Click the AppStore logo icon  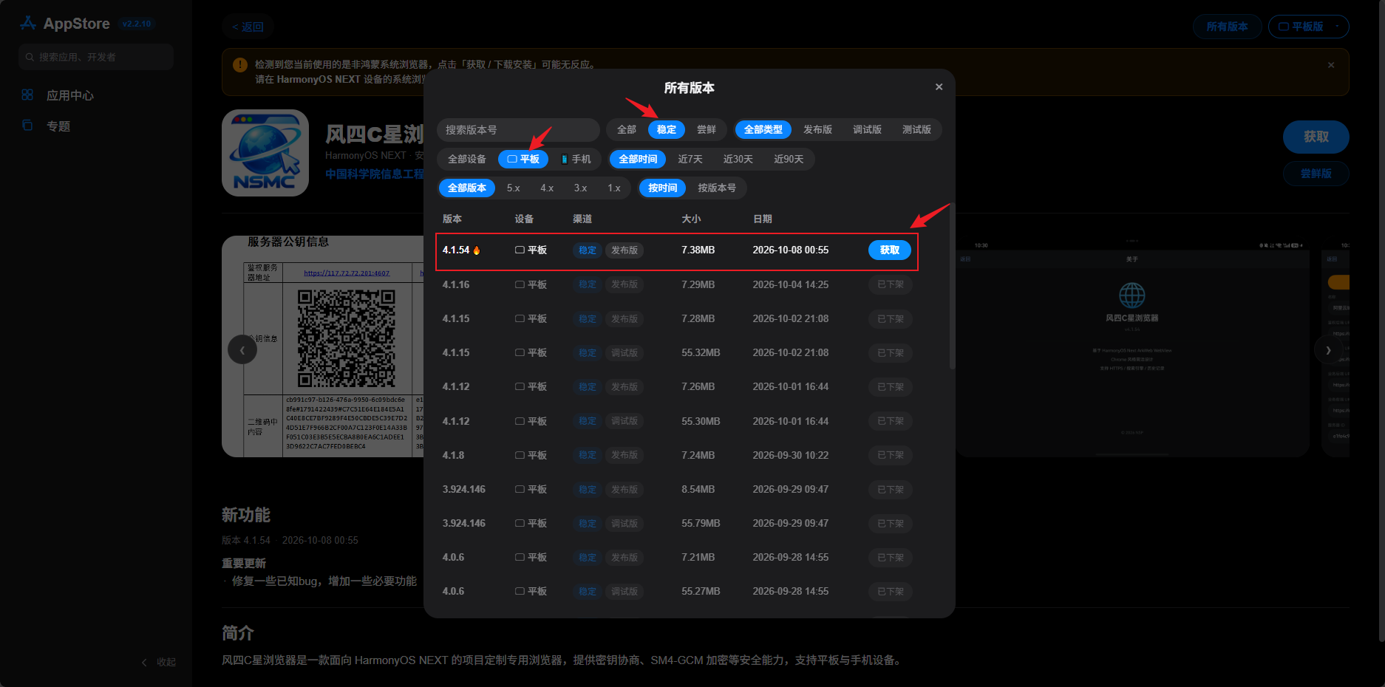28,24
